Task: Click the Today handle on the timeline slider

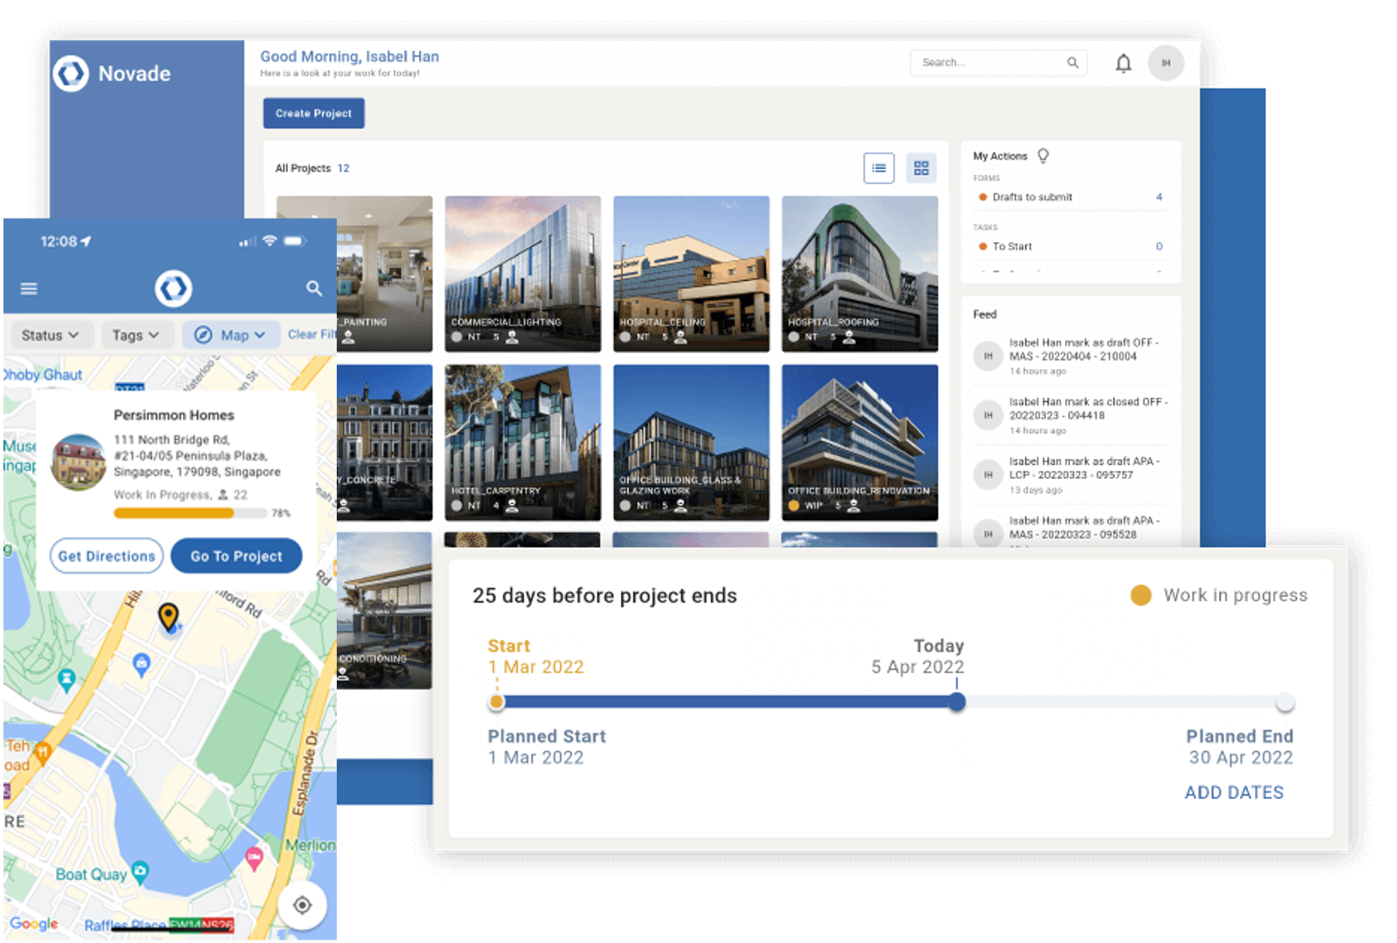Action: click(956, 702)
